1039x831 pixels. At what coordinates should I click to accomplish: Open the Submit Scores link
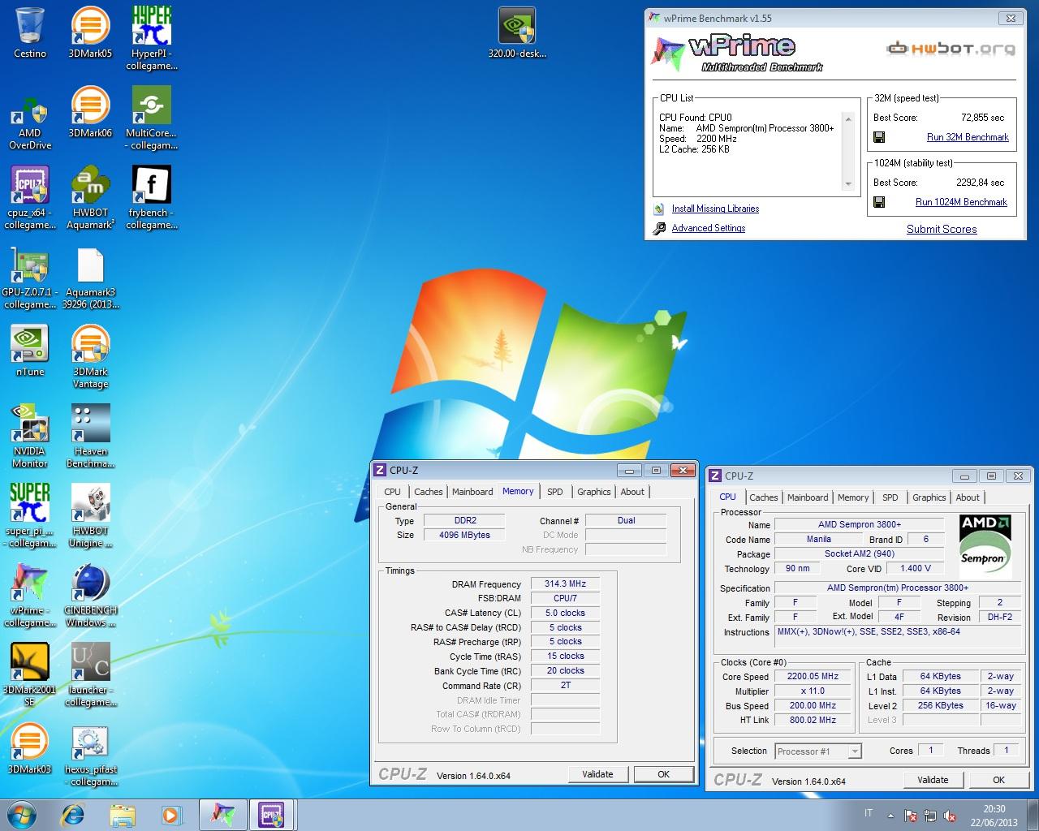(942, 229)
